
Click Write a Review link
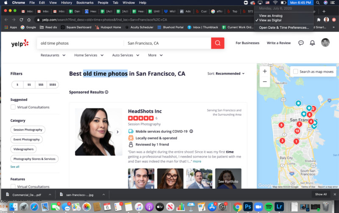point(278,43)
